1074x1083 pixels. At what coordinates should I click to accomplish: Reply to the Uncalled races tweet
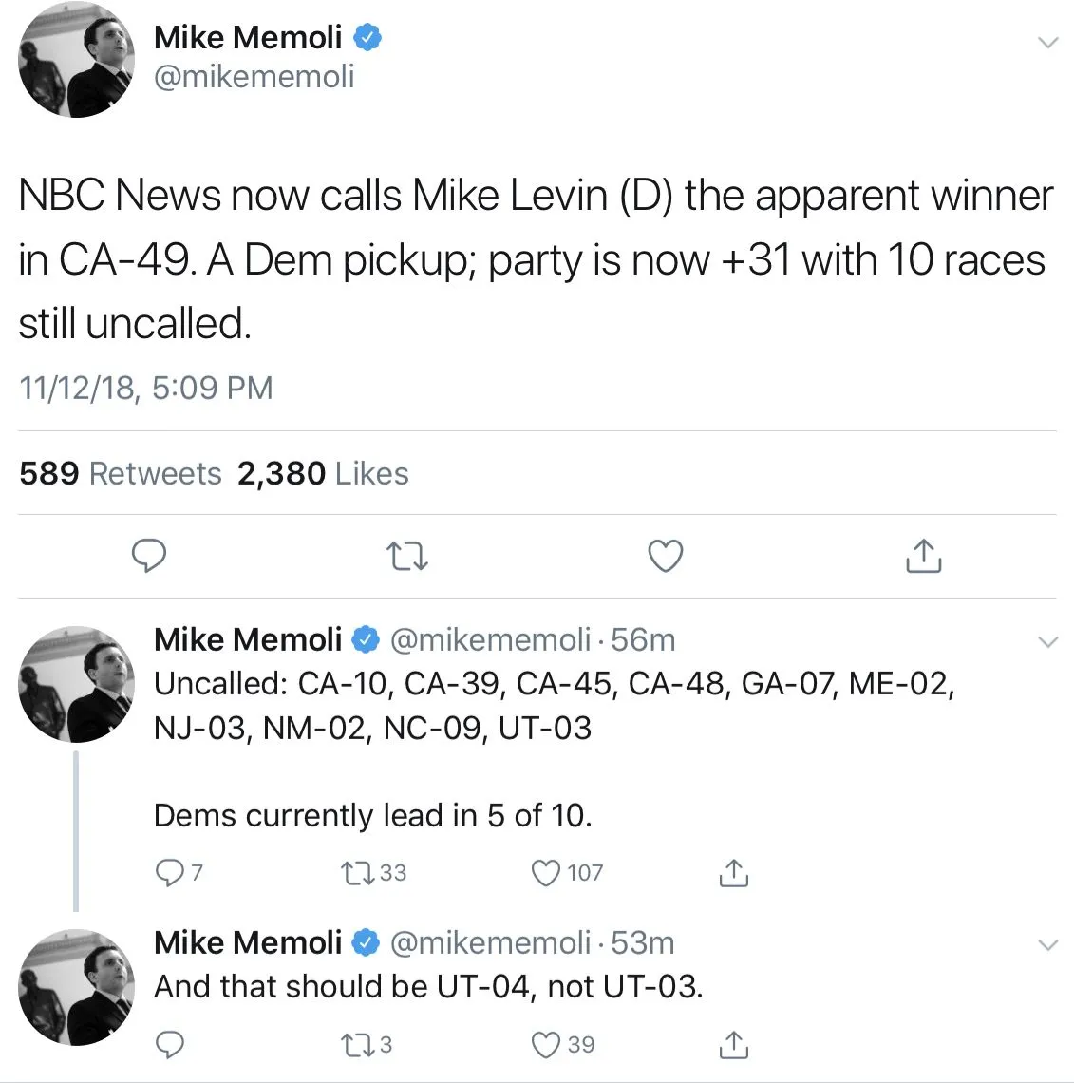pyautogui.click(x=169, y=872)
